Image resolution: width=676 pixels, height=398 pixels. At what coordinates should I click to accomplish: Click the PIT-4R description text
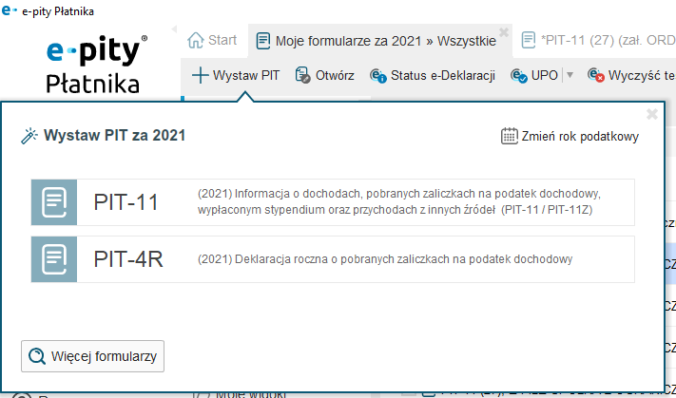[385, 259]
